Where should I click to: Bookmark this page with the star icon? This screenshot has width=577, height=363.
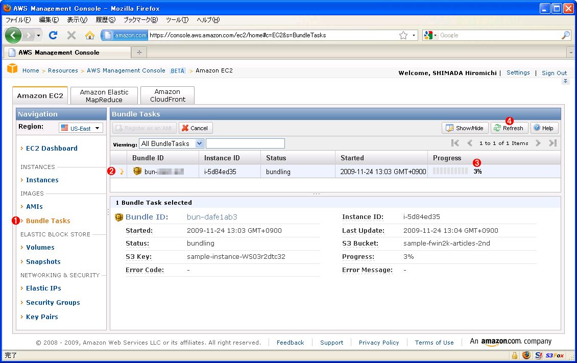pyautogui.click(x=403, y=35)
